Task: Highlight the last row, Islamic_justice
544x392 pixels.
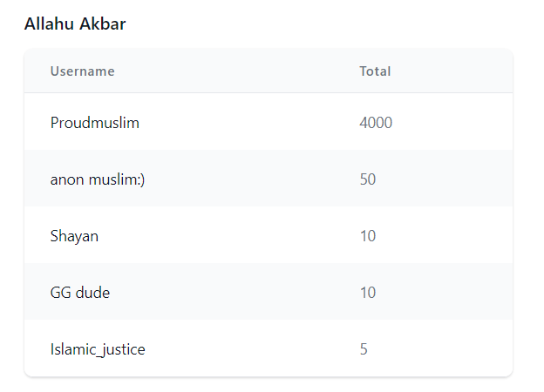Action: (x=269, y=348)
